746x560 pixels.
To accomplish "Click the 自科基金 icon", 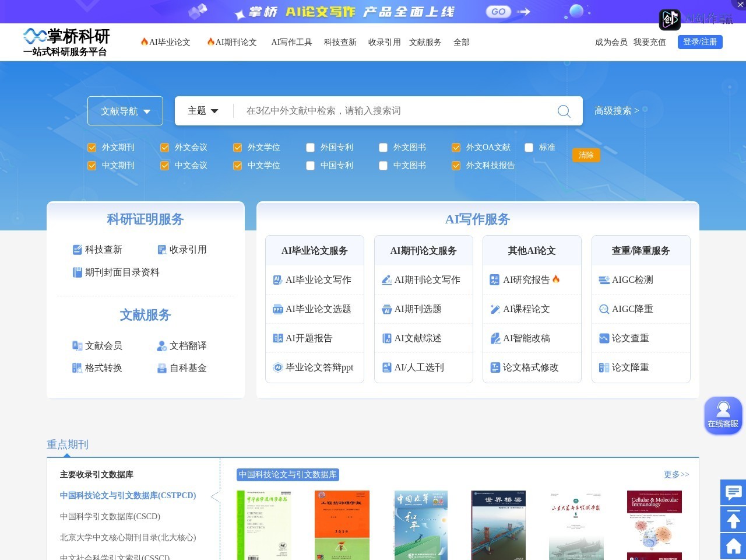I will 162,368.
